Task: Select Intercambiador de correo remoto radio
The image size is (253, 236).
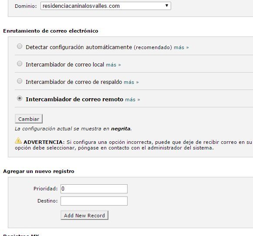Action: point(20,98)
